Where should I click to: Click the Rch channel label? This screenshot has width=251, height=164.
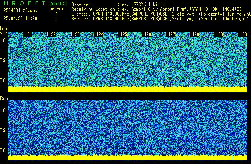coord(4,98)
